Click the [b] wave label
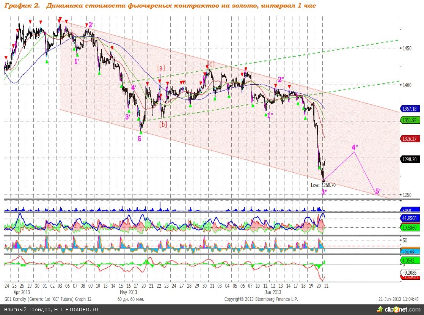424x315 pixels. coord(163,124)
